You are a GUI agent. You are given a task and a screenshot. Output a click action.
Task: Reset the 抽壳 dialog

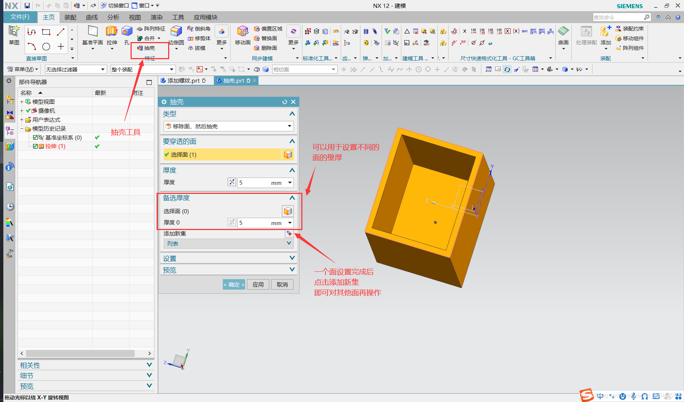tap(285, 102)
